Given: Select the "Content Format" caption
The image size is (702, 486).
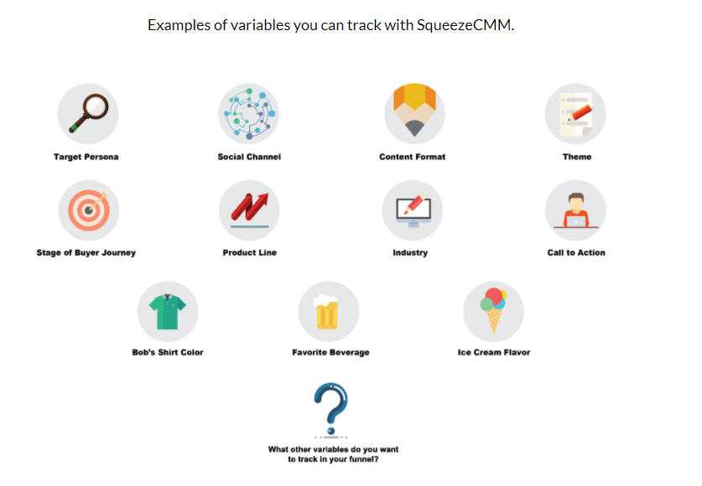Looking at the screenshot, I should pyautogui.click(x=413, y=157).
